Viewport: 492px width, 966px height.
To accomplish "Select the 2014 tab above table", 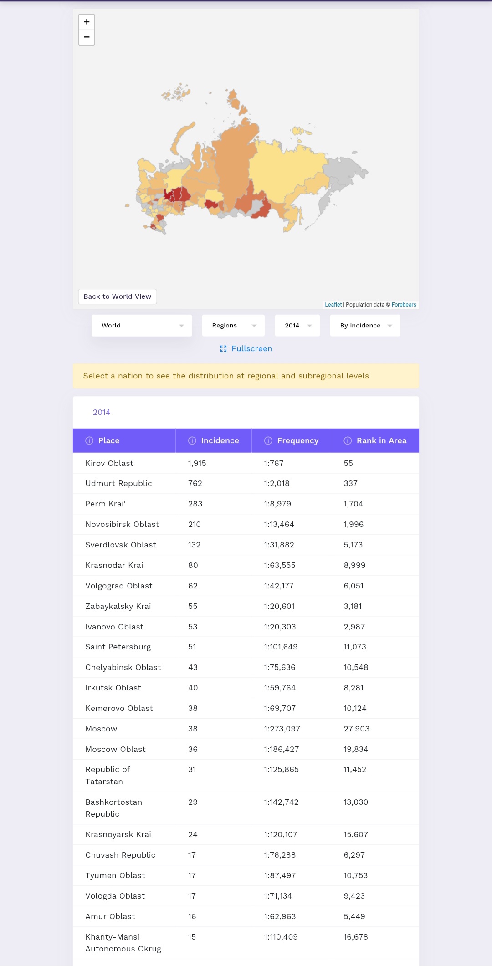I will [x=102, y=413].
